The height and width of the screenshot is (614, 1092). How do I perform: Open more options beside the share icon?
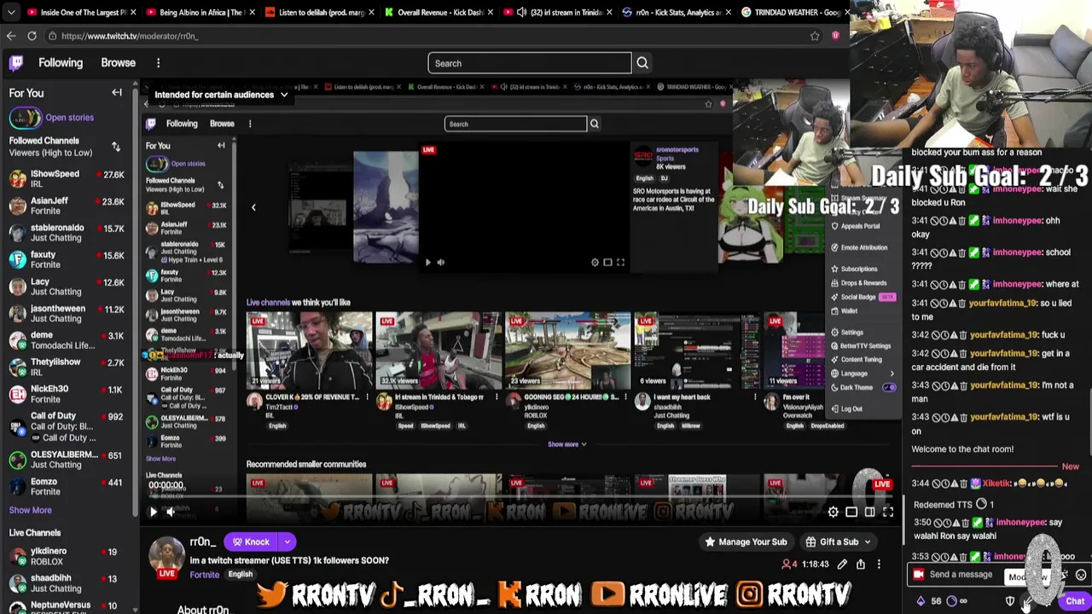pyautogui.click(x=879, y=565)
